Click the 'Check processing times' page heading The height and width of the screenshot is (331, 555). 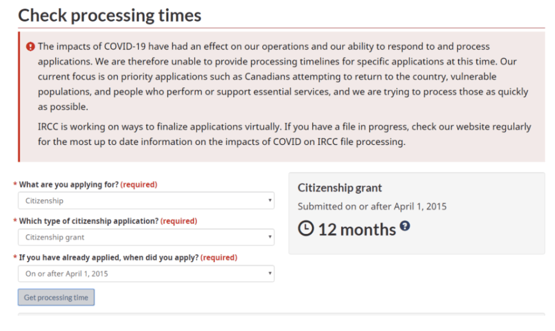(110, 15)
